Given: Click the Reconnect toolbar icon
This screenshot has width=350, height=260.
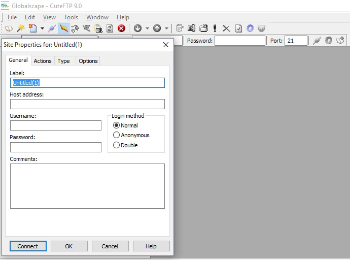Looking at the screenshot, I should [x=75, y=28].
